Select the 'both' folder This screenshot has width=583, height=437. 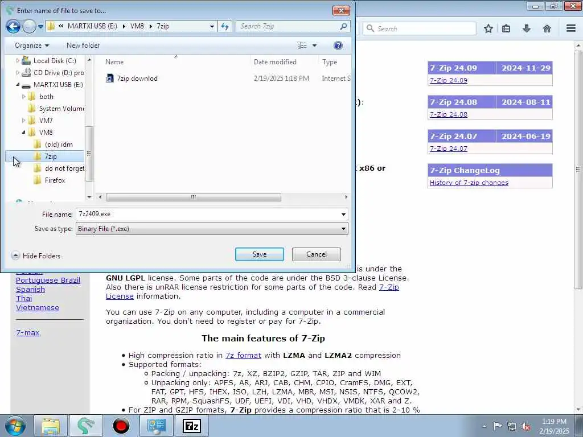(46, 97)
